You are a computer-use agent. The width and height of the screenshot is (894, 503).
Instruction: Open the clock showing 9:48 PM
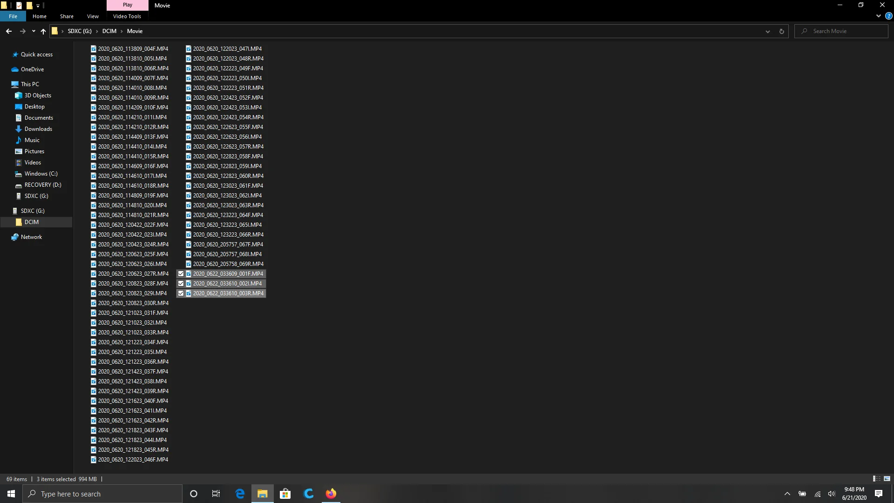coord(854,494)
